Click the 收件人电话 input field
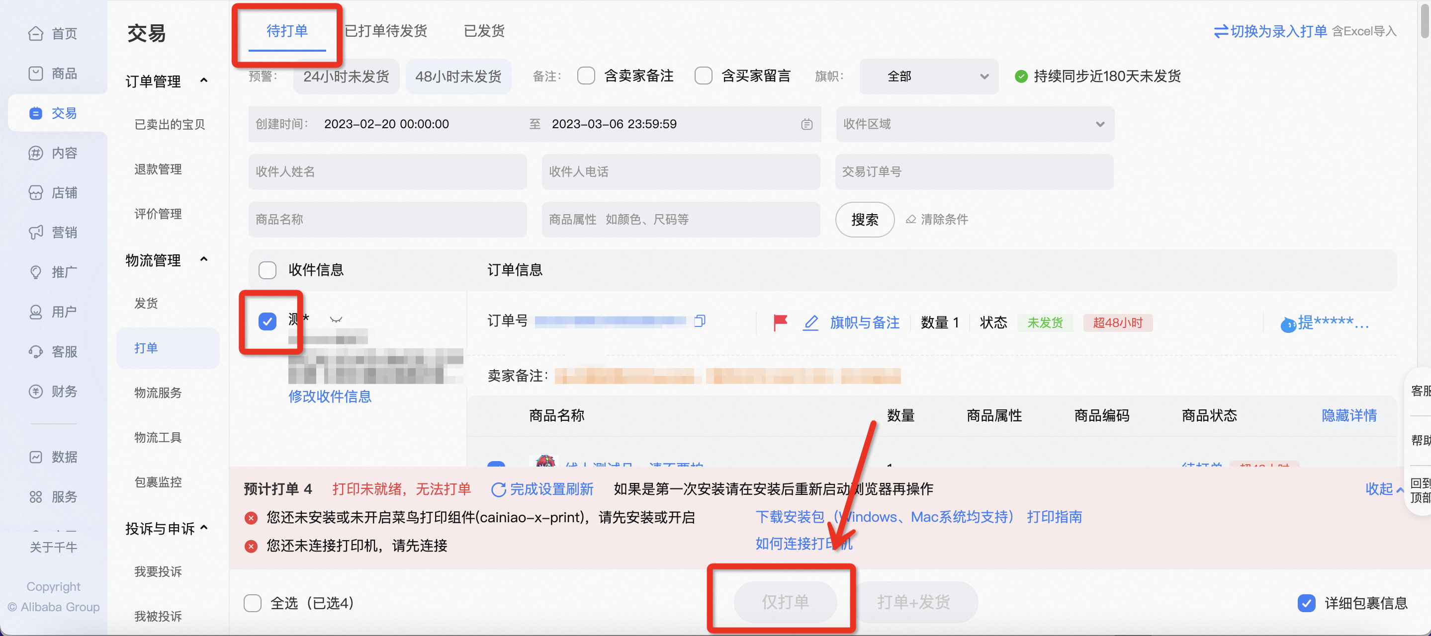This screenshot has width=1431, height=636. pos(681,172)
